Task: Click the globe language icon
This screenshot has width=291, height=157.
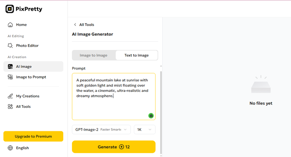Action: 10,148
